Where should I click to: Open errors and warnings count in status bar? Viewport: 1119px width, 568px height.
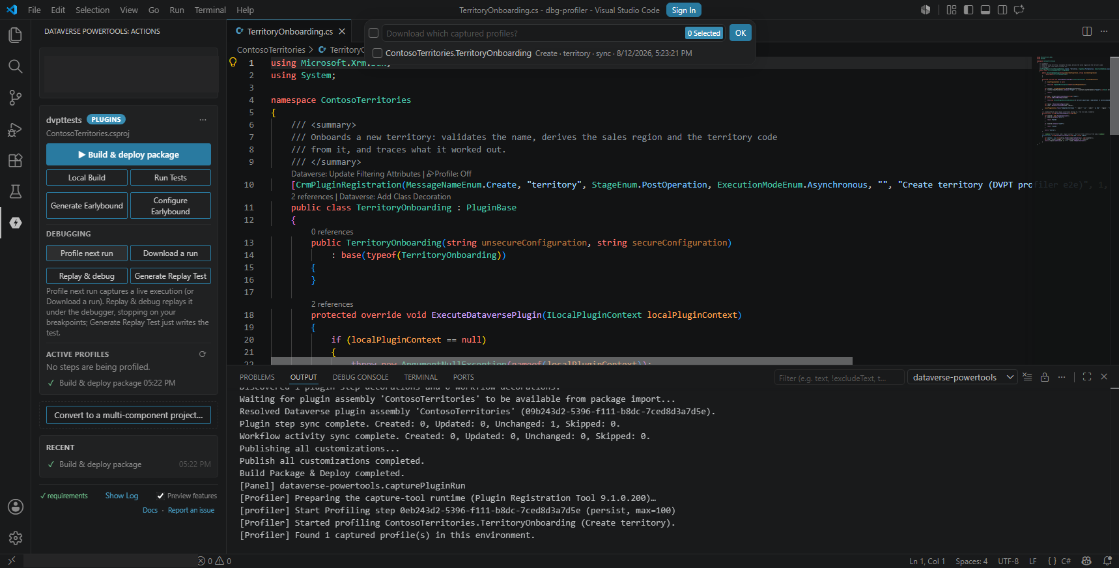click(215, 561)
